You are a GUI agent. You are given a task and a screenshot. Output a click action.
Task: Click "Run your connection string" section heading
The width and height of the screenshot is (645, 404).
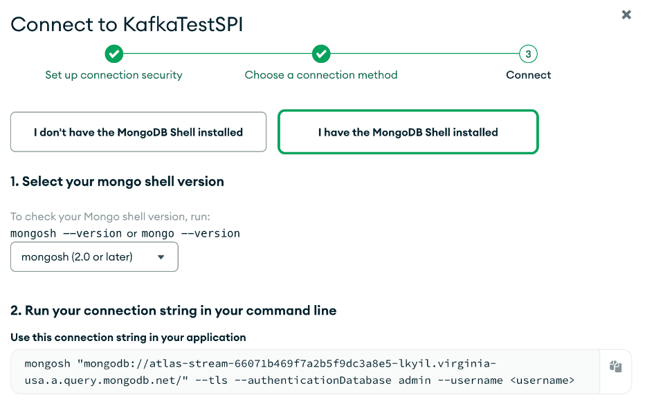click(173, 311)
